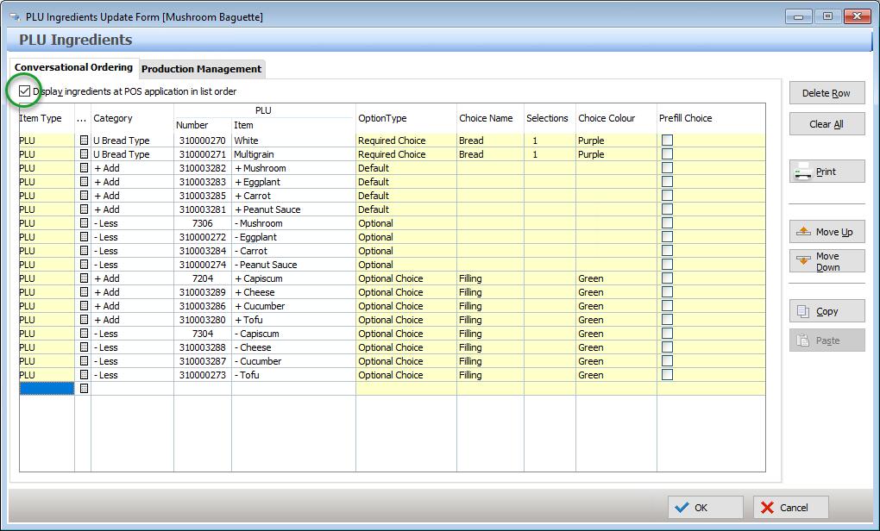
Task: Click the lookup icon in the + Eggplant row
Action: pos(83,182)
